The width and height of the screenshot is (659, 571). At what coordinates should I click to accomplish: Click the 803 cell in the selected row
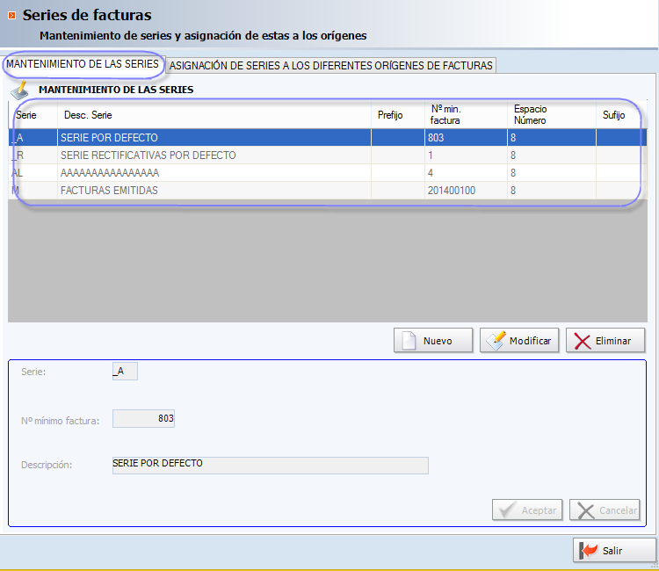click(466, 138)
